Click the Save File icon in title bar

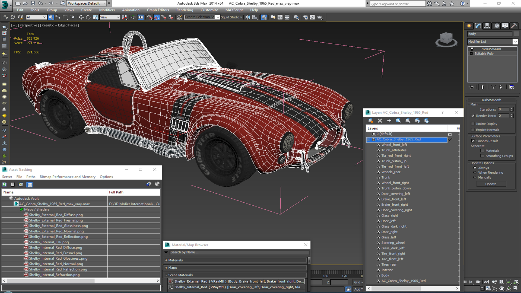(x=33, y=3)
